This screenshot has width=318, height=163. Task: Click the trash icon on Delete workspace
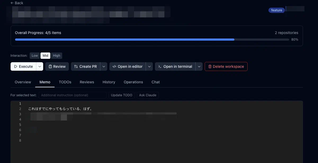tap(210, 66)
